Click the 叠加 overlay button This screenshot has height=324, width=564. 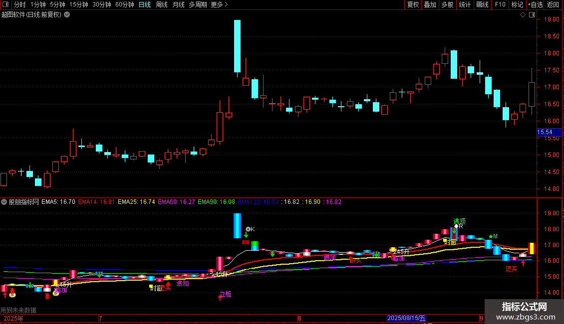coord(430,4)
